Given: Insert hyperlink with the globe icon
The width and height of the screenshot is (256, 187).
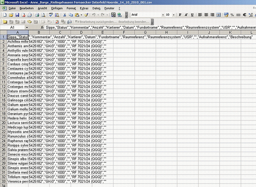Looking at the screenshot, I should tap(120, 15).
